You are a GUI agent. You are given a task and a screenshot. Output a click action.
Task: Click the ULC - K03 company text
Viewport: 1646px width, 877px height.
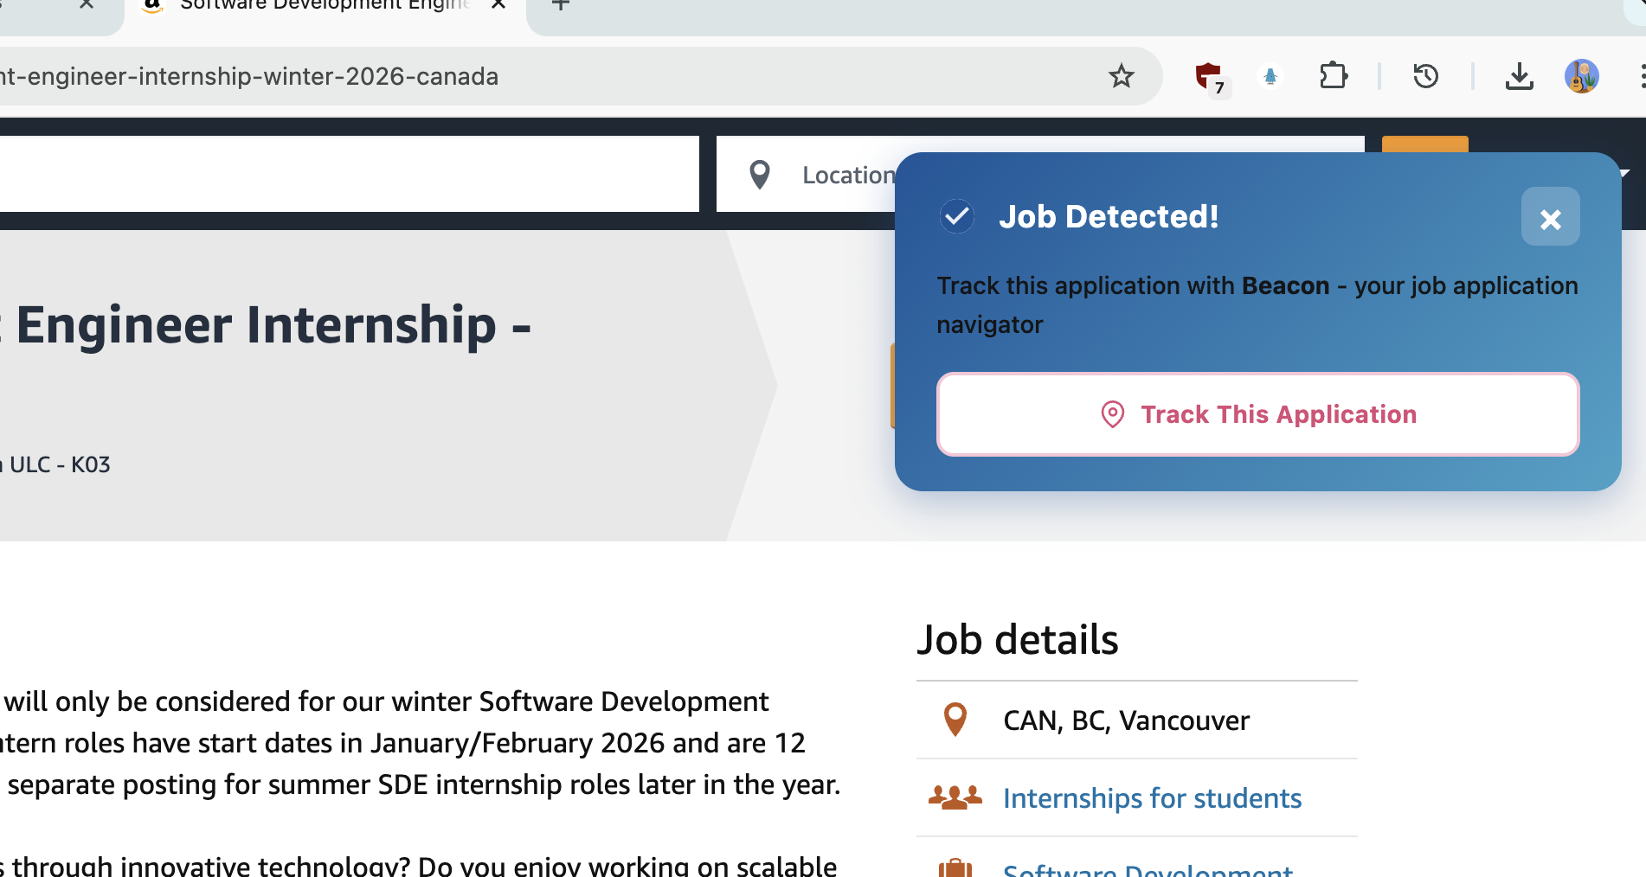click(55, 464)
